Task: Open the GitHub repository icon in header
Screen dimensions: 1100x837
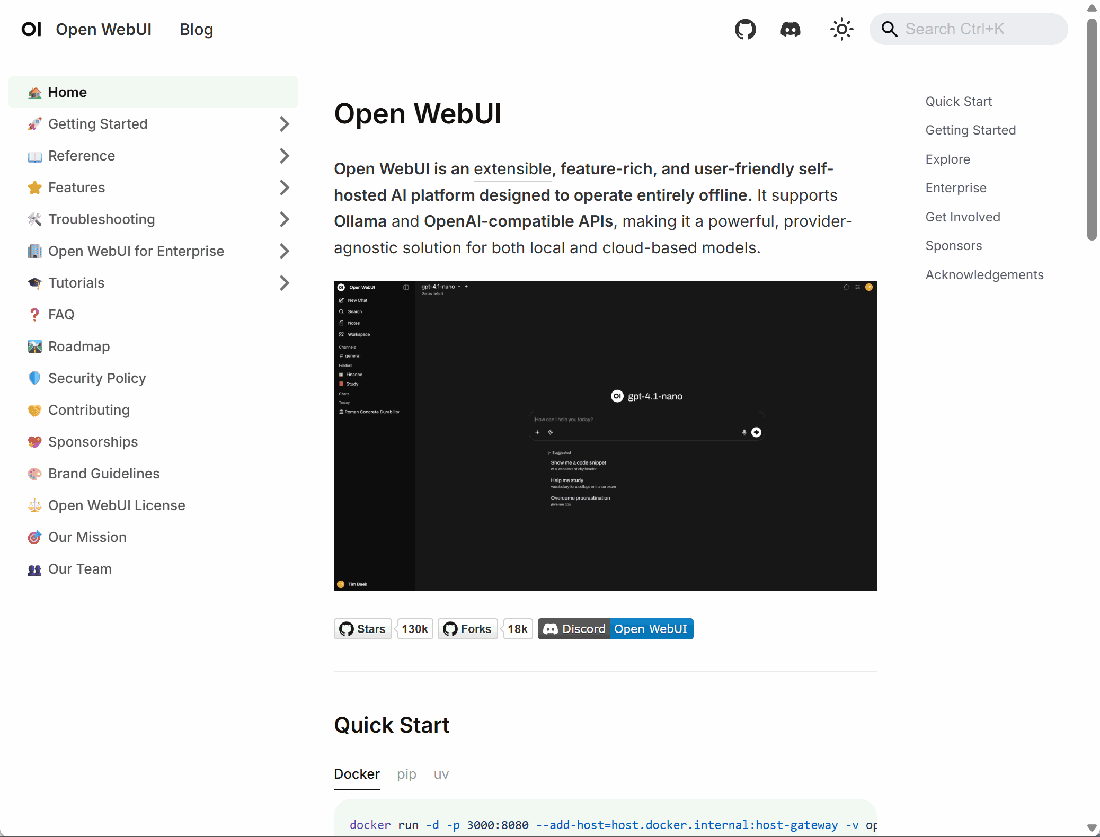Action: click(x=745, y=29)
